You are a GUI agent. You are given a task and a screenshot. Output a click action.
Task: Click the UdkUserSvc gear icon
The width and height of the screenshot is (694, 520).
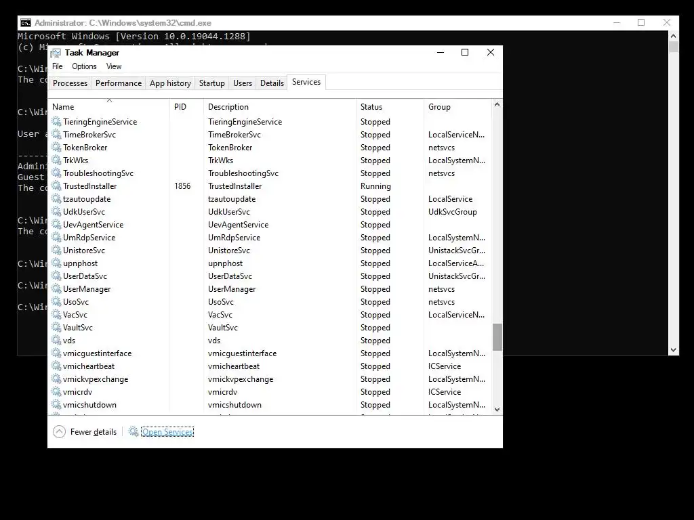click(56, 211)
